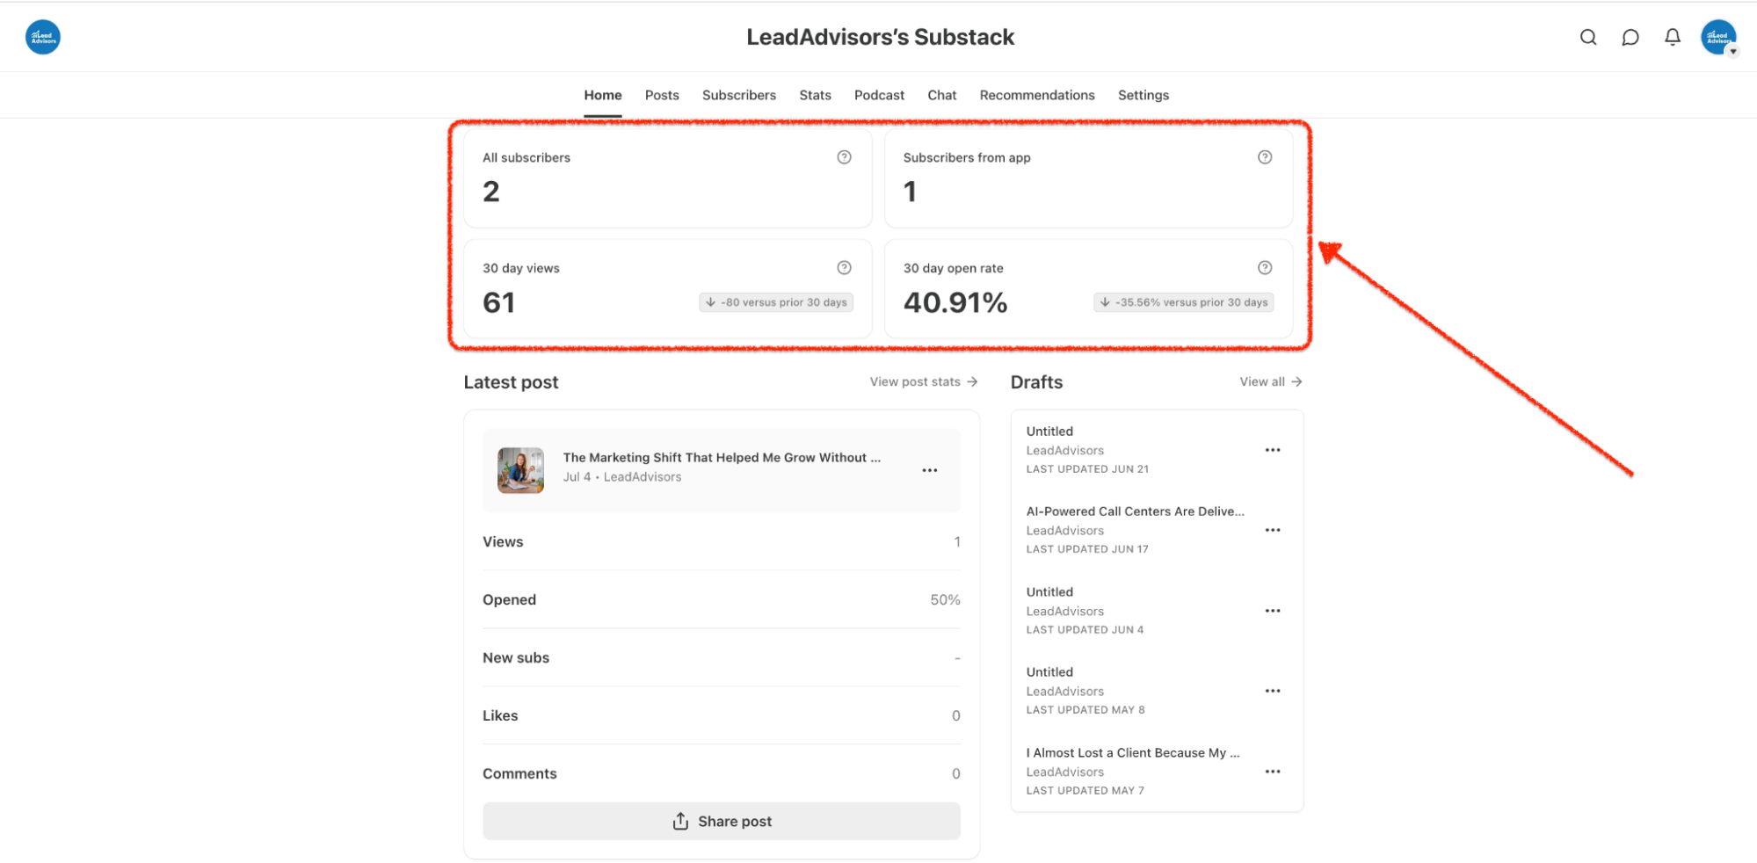Screen dimensions: 1757x863
Task: Click the Drafts heading
Action: pos(1036,382)
